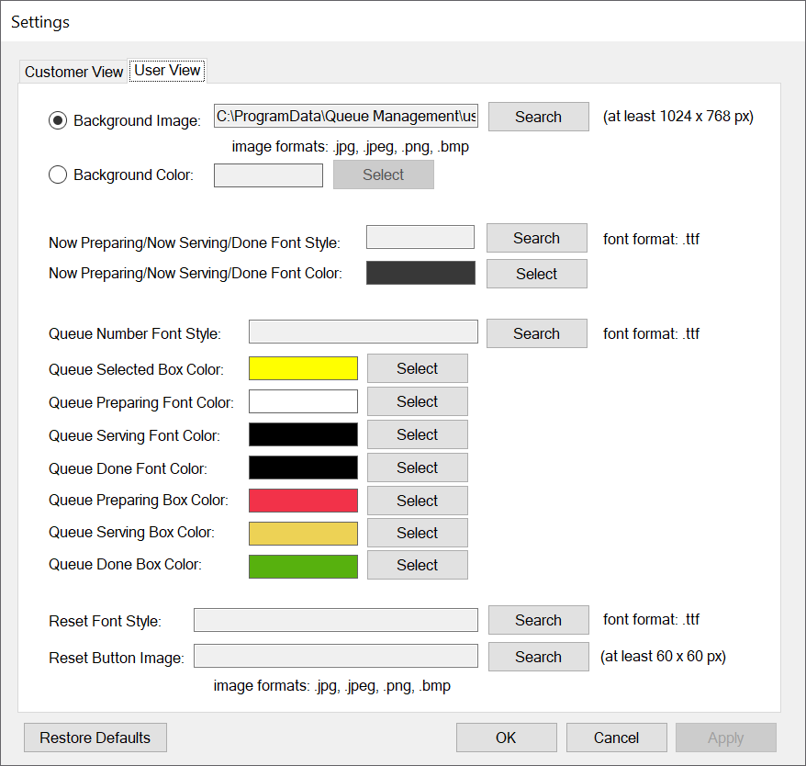Switch to the Customer View tab
Viewport: 806px width, 766px height.
click(73, 72)
